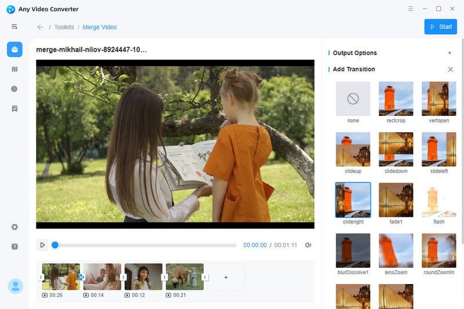Screen dimensions: 464x309
Task: Select the none transition
Action: 353,99
